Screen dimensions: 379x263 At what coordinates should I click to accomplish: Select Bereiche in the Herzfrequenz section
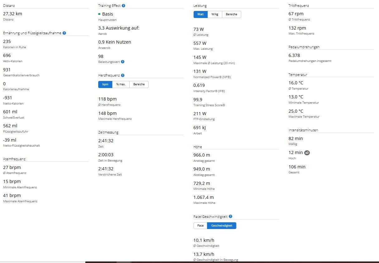pyautogui.click(x=139, y=84)
